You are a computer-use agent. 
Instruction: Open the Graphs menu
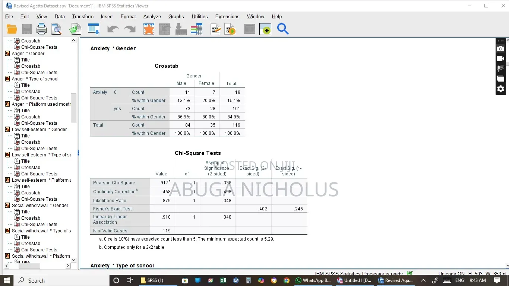point(176,16)
